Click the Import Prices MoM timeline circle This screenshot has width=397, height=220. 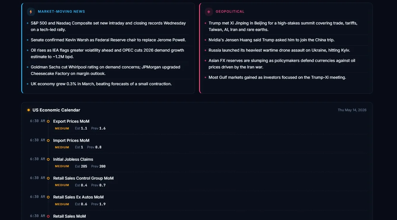(48, 140)
